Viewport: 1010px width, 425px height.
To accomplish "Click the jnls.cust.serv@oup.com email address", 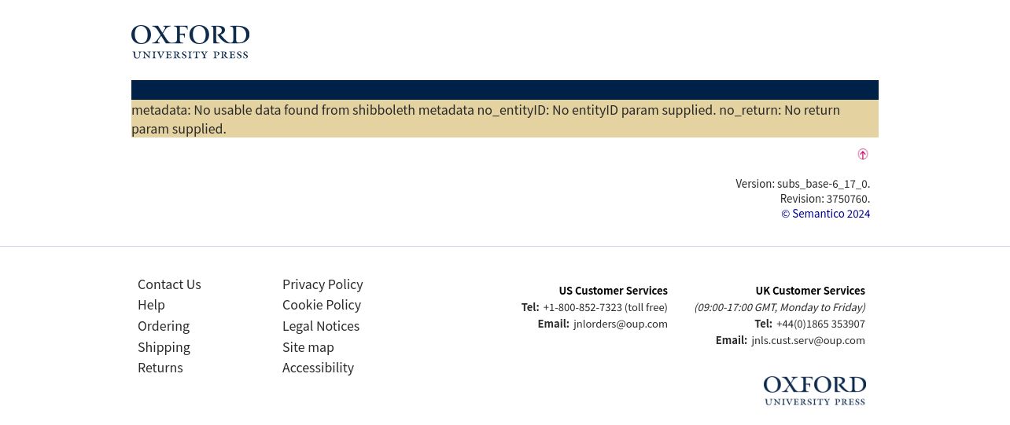I will 808,340.
